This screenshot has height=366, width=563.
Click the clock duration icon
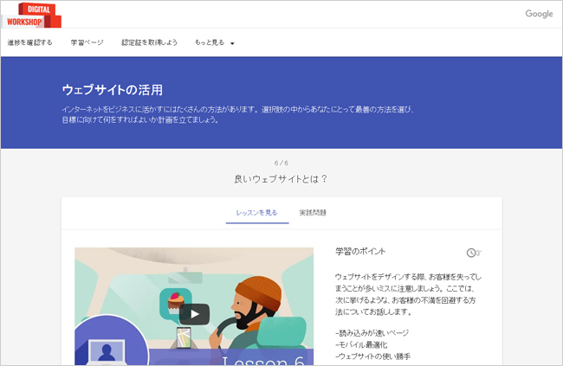tap(471, 253)
